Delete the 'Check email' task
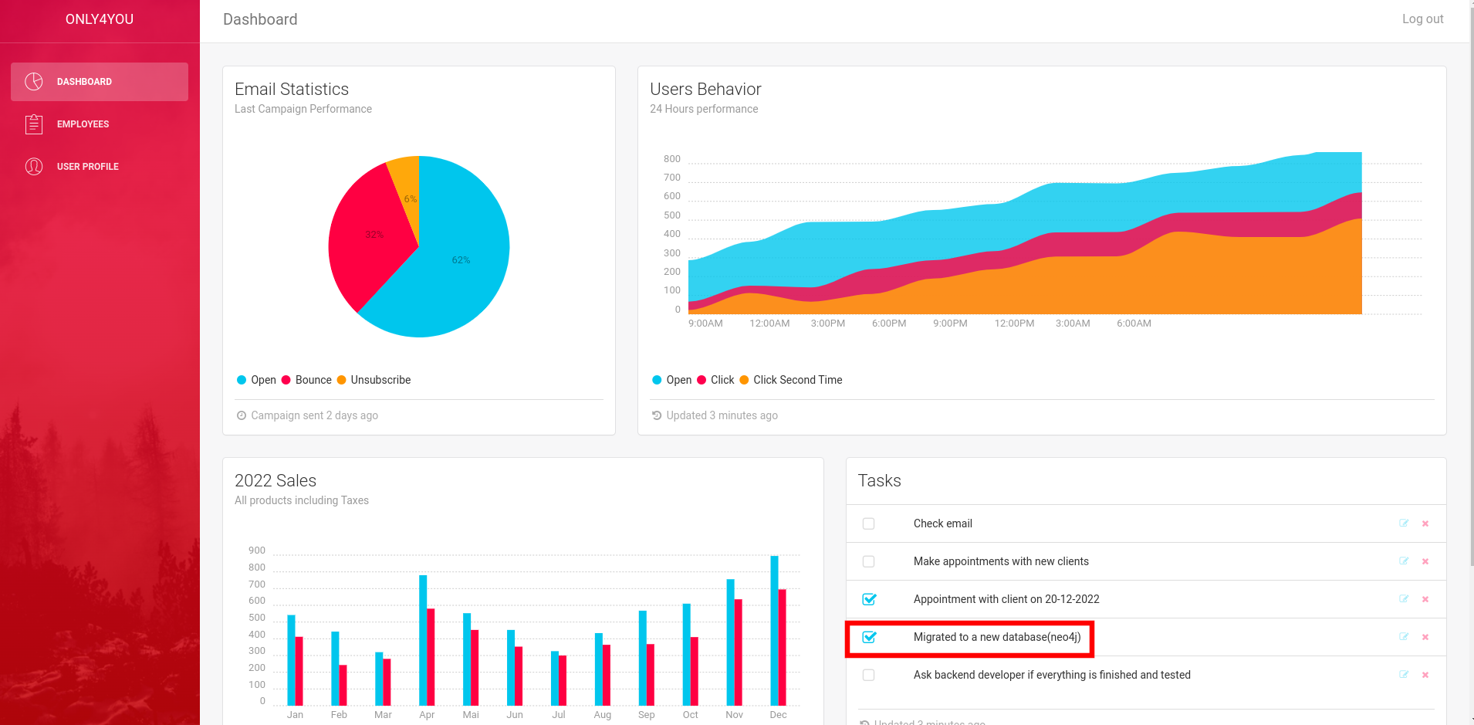Image resolution: width=1474 pixels, height=725 pixels. [x=1425, y=523]
